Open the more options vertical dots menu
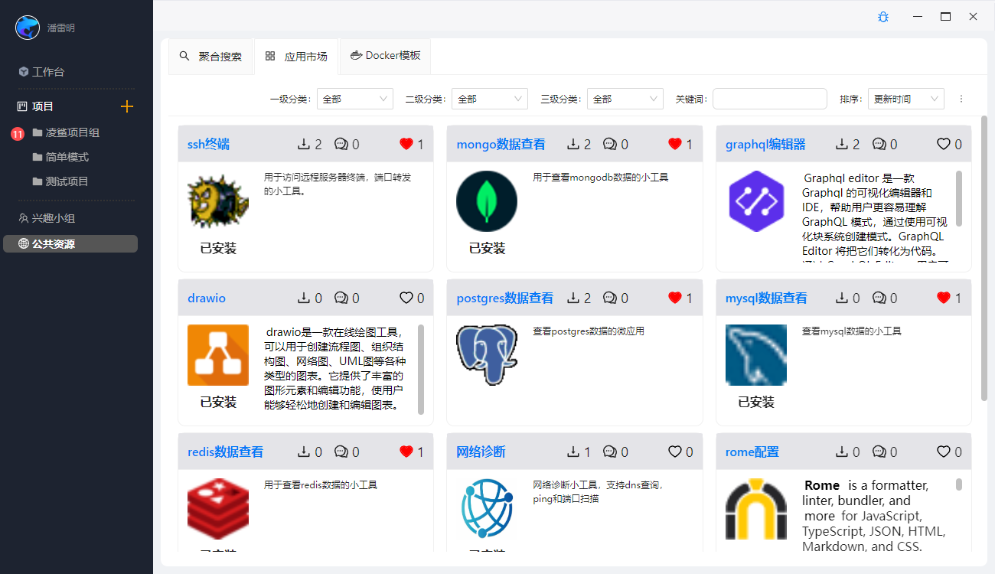The image size is (995, 574). (x=961, y=99)
